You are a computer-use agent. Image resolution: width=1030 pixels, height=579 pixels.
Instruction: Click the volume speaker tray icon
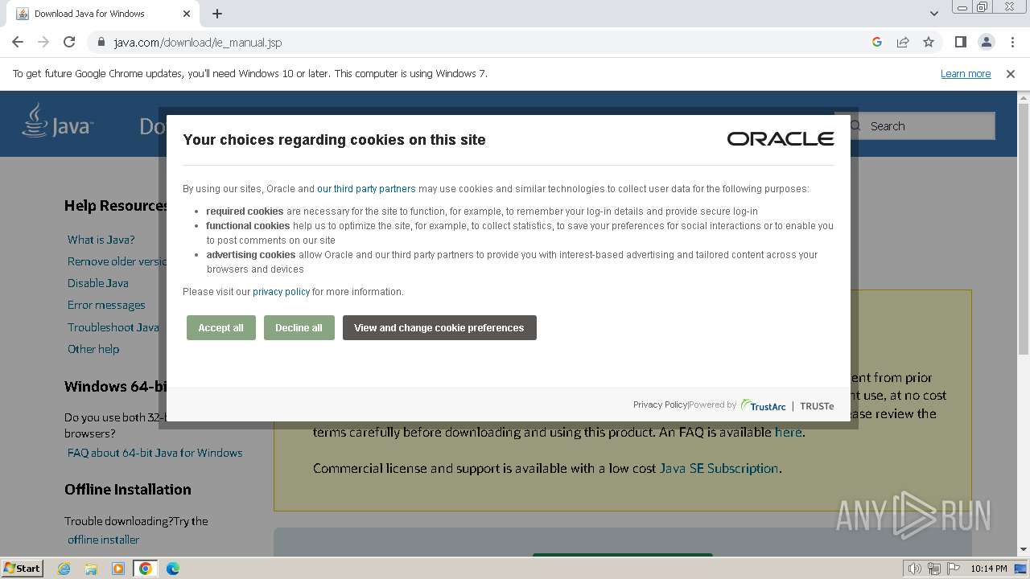pyautogui.click(x=914, y=569)
